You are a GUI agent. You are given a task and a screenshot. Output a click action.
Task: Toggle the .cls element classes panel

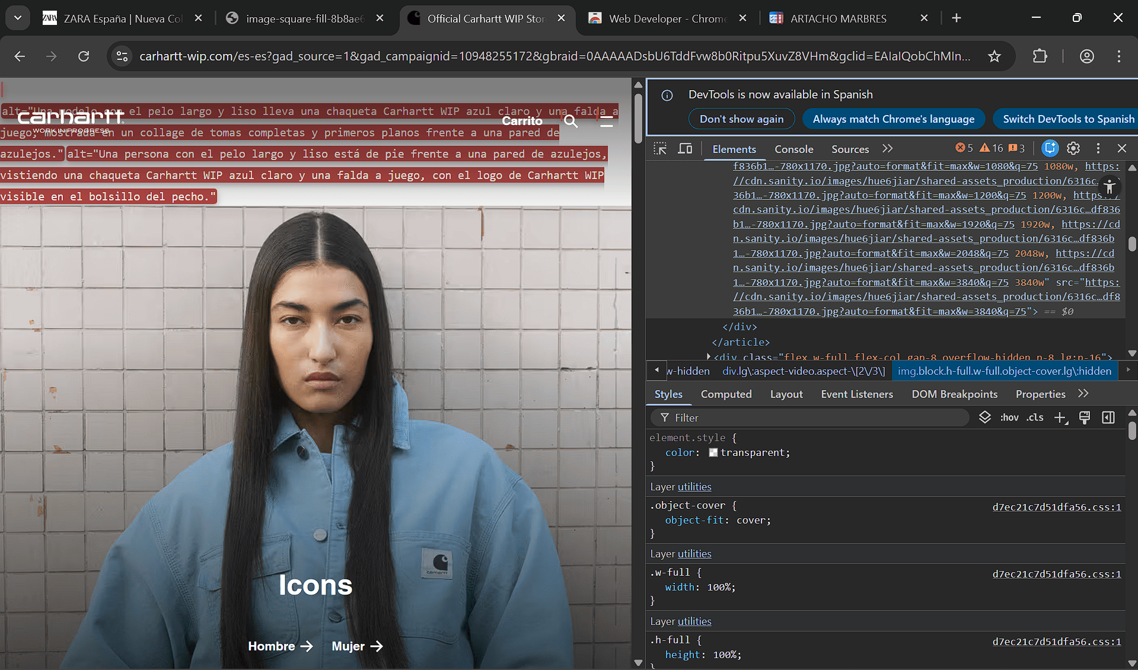click(1035, 417)
